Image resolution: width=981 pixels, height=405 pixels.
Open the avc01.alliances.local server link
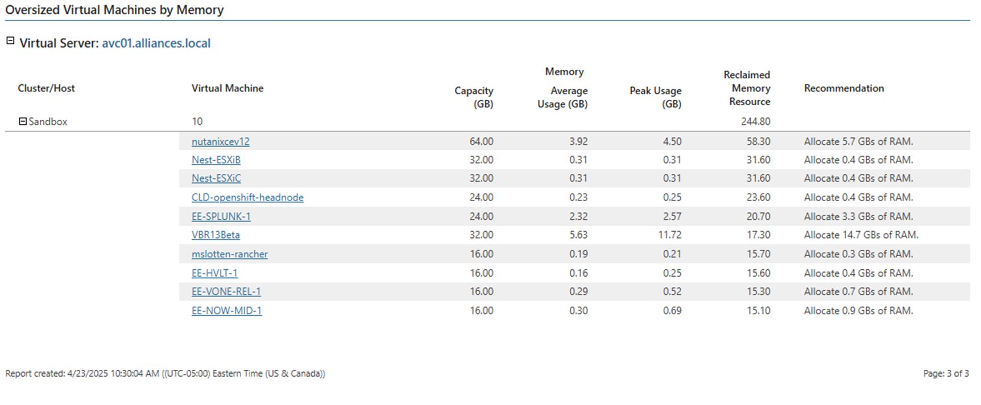pos(156,43)
